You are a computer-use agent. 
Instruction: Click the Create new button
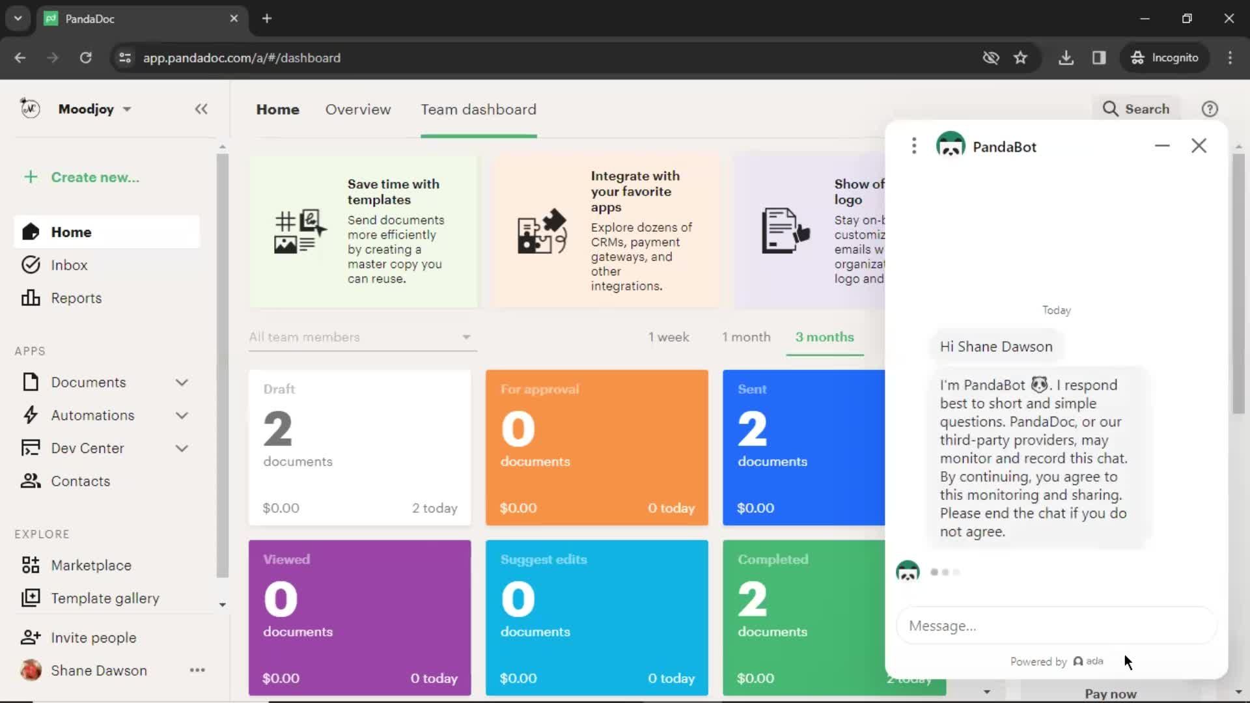pos(81,177)
